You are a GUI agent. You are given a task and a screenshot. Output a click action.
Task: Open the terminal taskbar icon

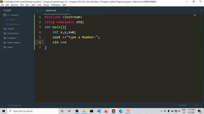tap(91, 111)
